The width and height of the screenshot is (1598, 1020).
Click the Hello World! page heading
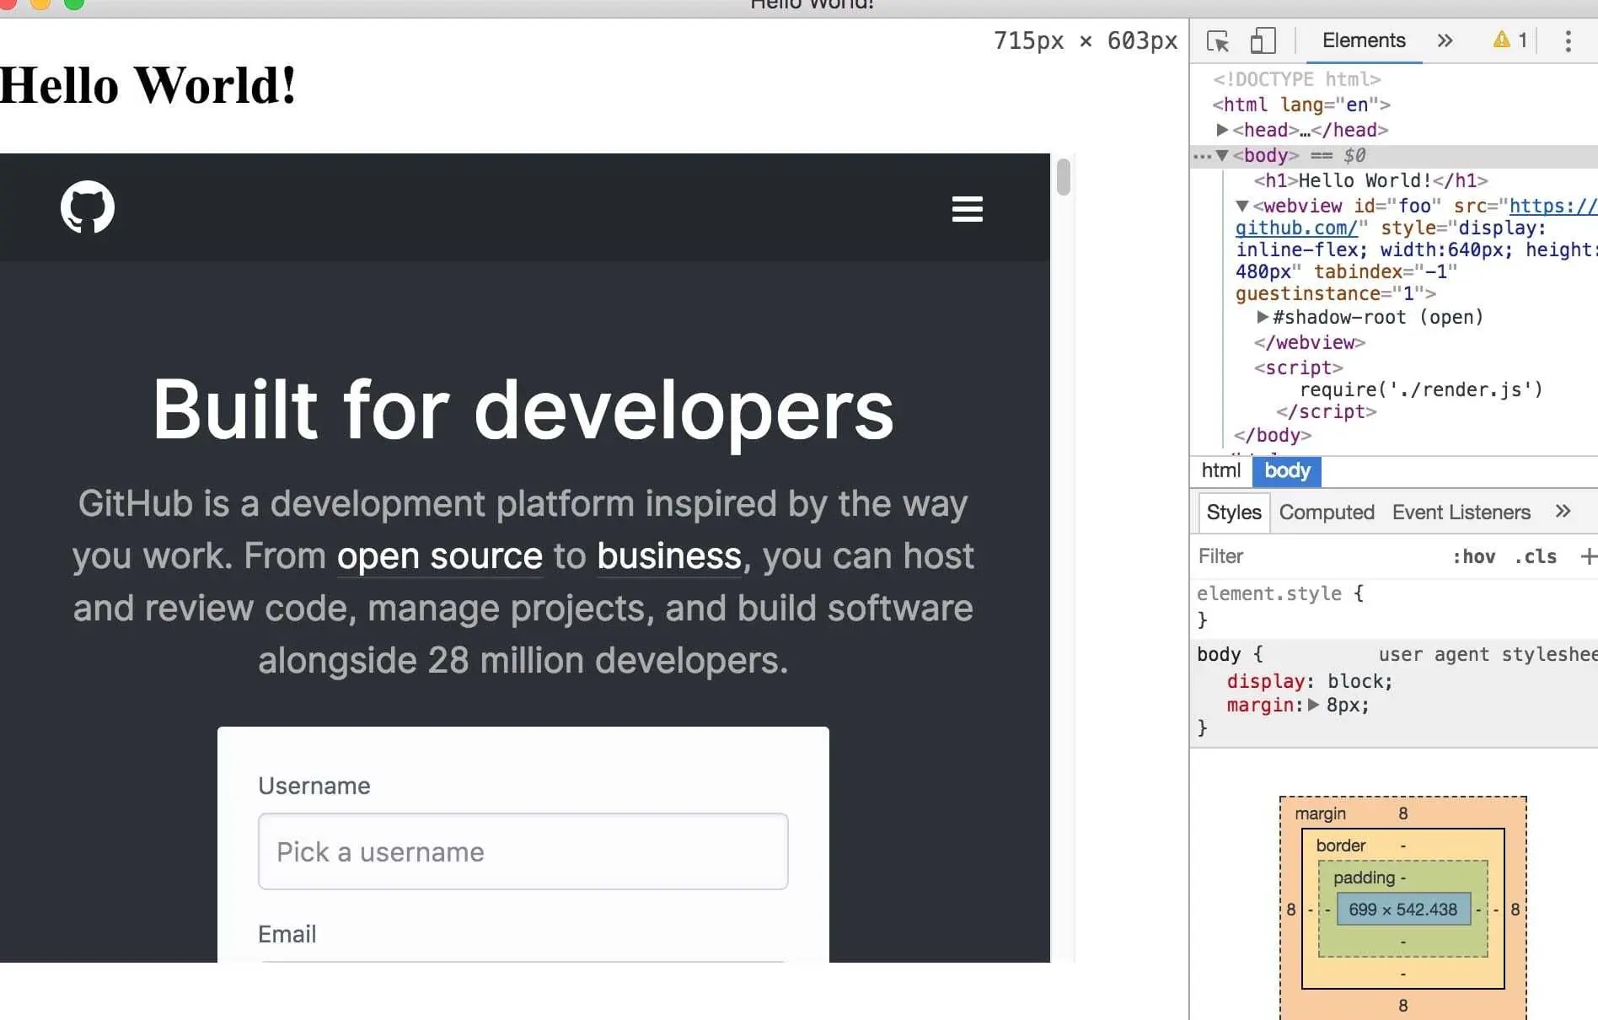[148, 85]
